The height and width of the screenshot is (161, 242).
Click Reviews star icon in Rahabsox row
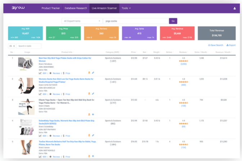pyautogui.click(x=50, y=73)
